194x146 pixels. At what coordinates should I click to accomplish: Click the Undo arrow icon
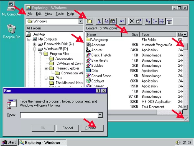tap(122, 21)
